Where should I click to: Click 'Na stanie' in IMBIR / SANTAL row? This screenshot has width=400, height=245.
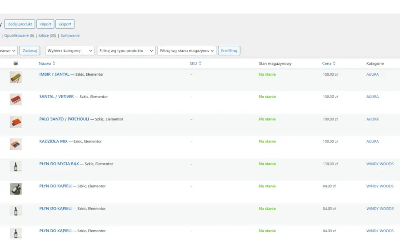click(x=267, y=74)
